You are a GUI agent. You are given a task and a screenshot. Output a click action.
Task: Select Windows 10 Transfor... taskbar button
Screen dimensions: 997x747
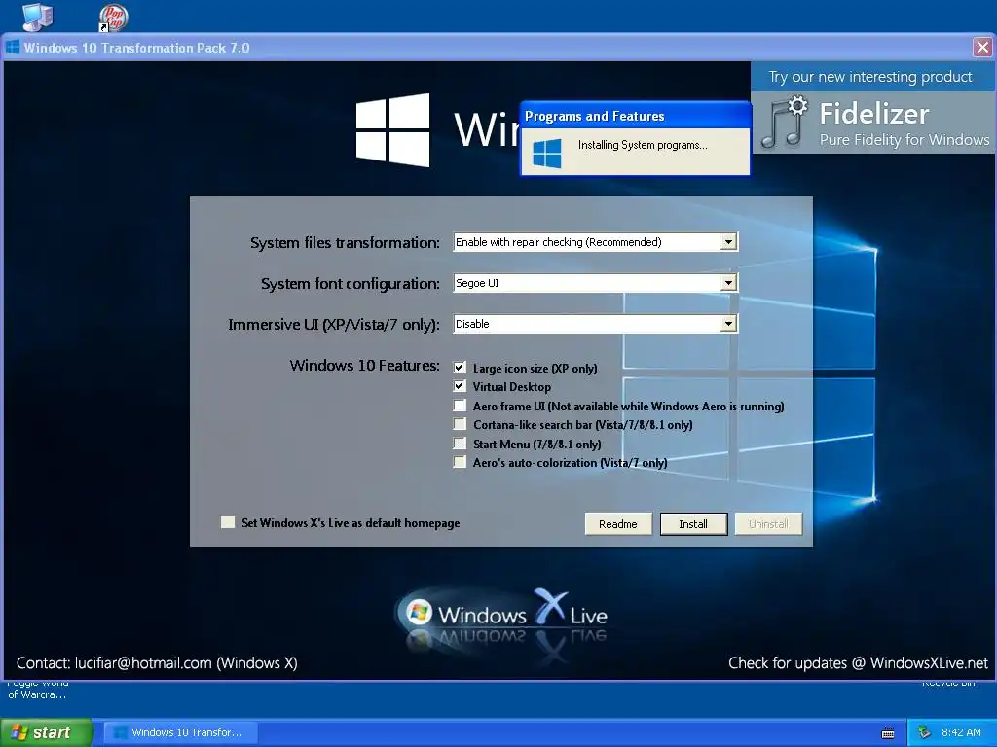pos(180,732)
